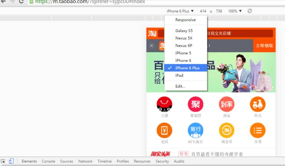285x166 pixels.
Task: Select the checked iPhone 6 Plus entry
Action: 186,68
